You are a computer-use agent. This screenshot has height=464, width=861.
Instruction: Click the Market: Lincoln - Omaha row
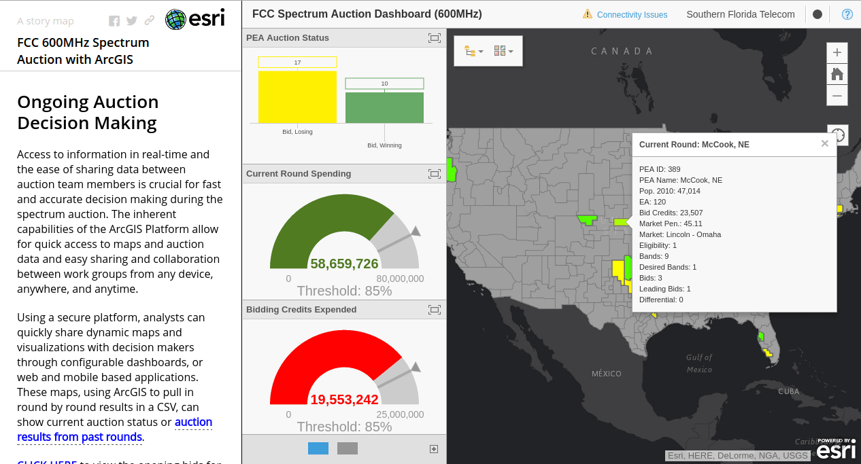pyautogui.click(x=680, y=234)
